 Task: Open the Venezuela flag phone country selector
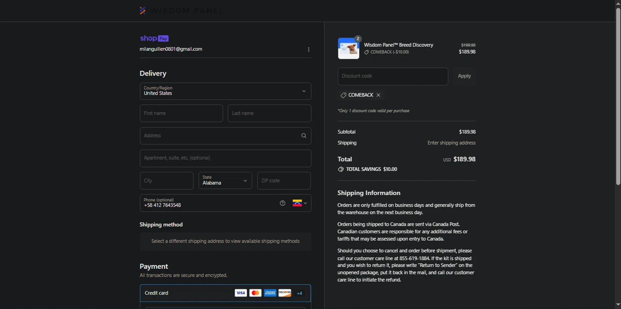point(300,203)
